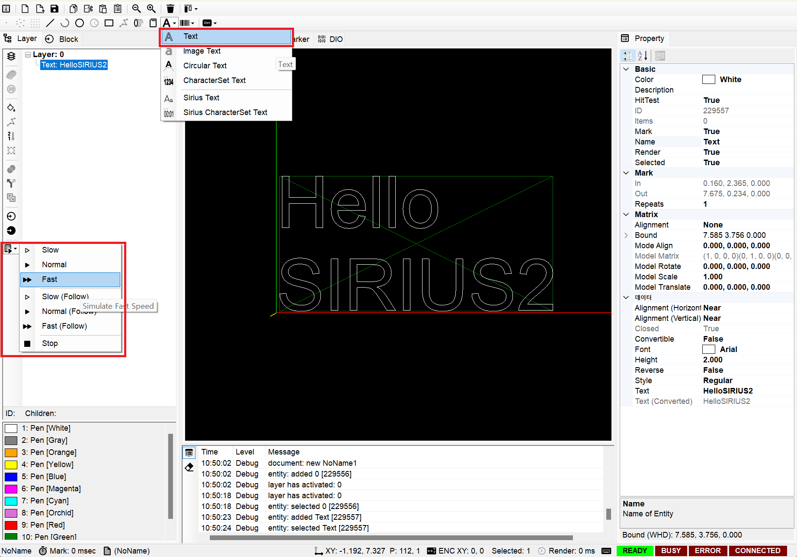Switch to the Layer tab
797x557 pixels.
(21, 39)
